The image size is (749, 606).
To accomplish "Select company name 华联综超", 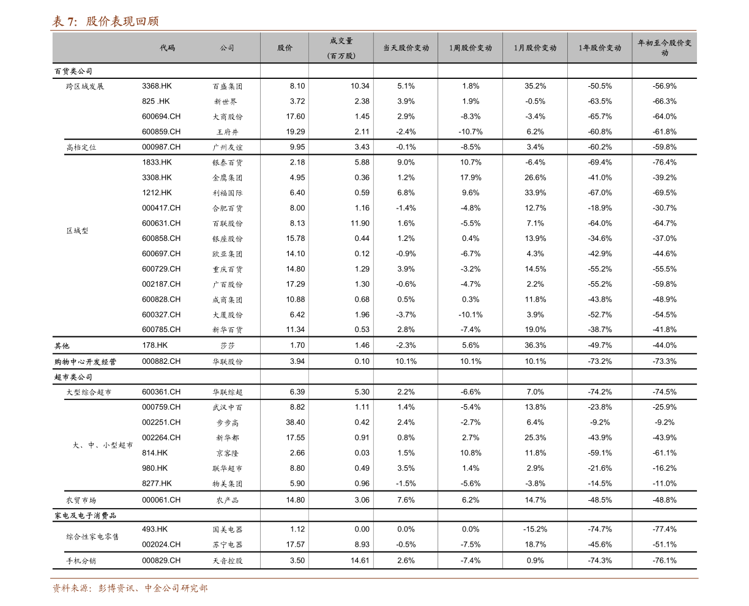I will pyautogui.click(x=227, y=393).
